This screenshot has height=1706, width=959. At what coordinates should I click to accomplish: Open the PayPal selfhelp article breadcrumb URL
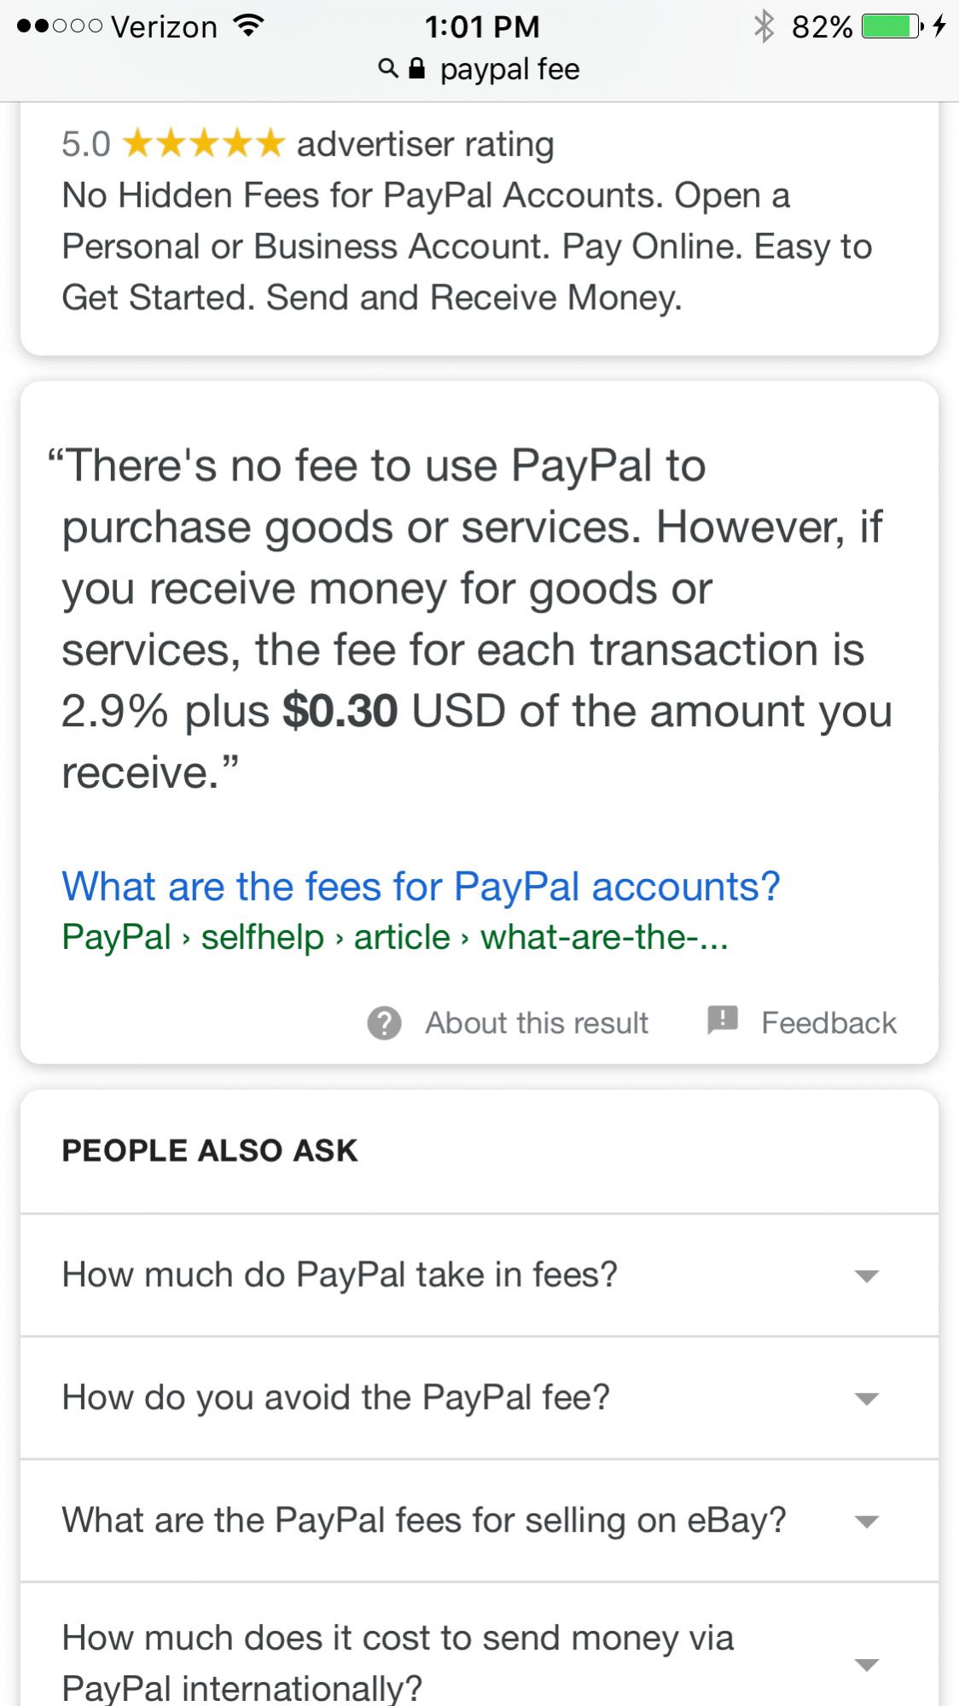pyautogui.click(x=394, y=938)
